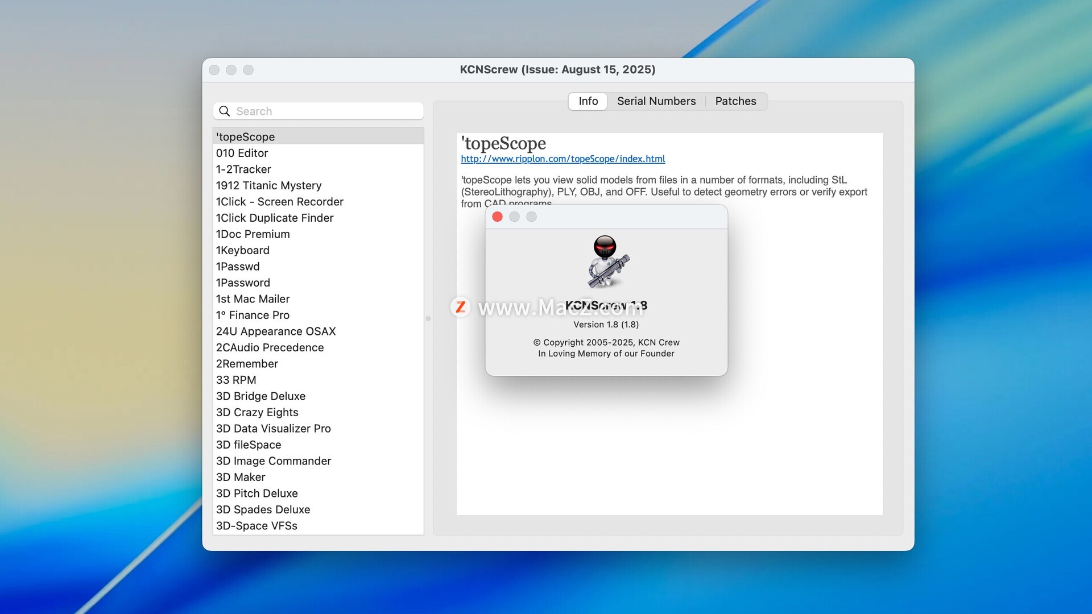This screenshot has height=614, width=1092.
Task: Select 3D Pitch Deluxe entry
Action: (318, 493)
